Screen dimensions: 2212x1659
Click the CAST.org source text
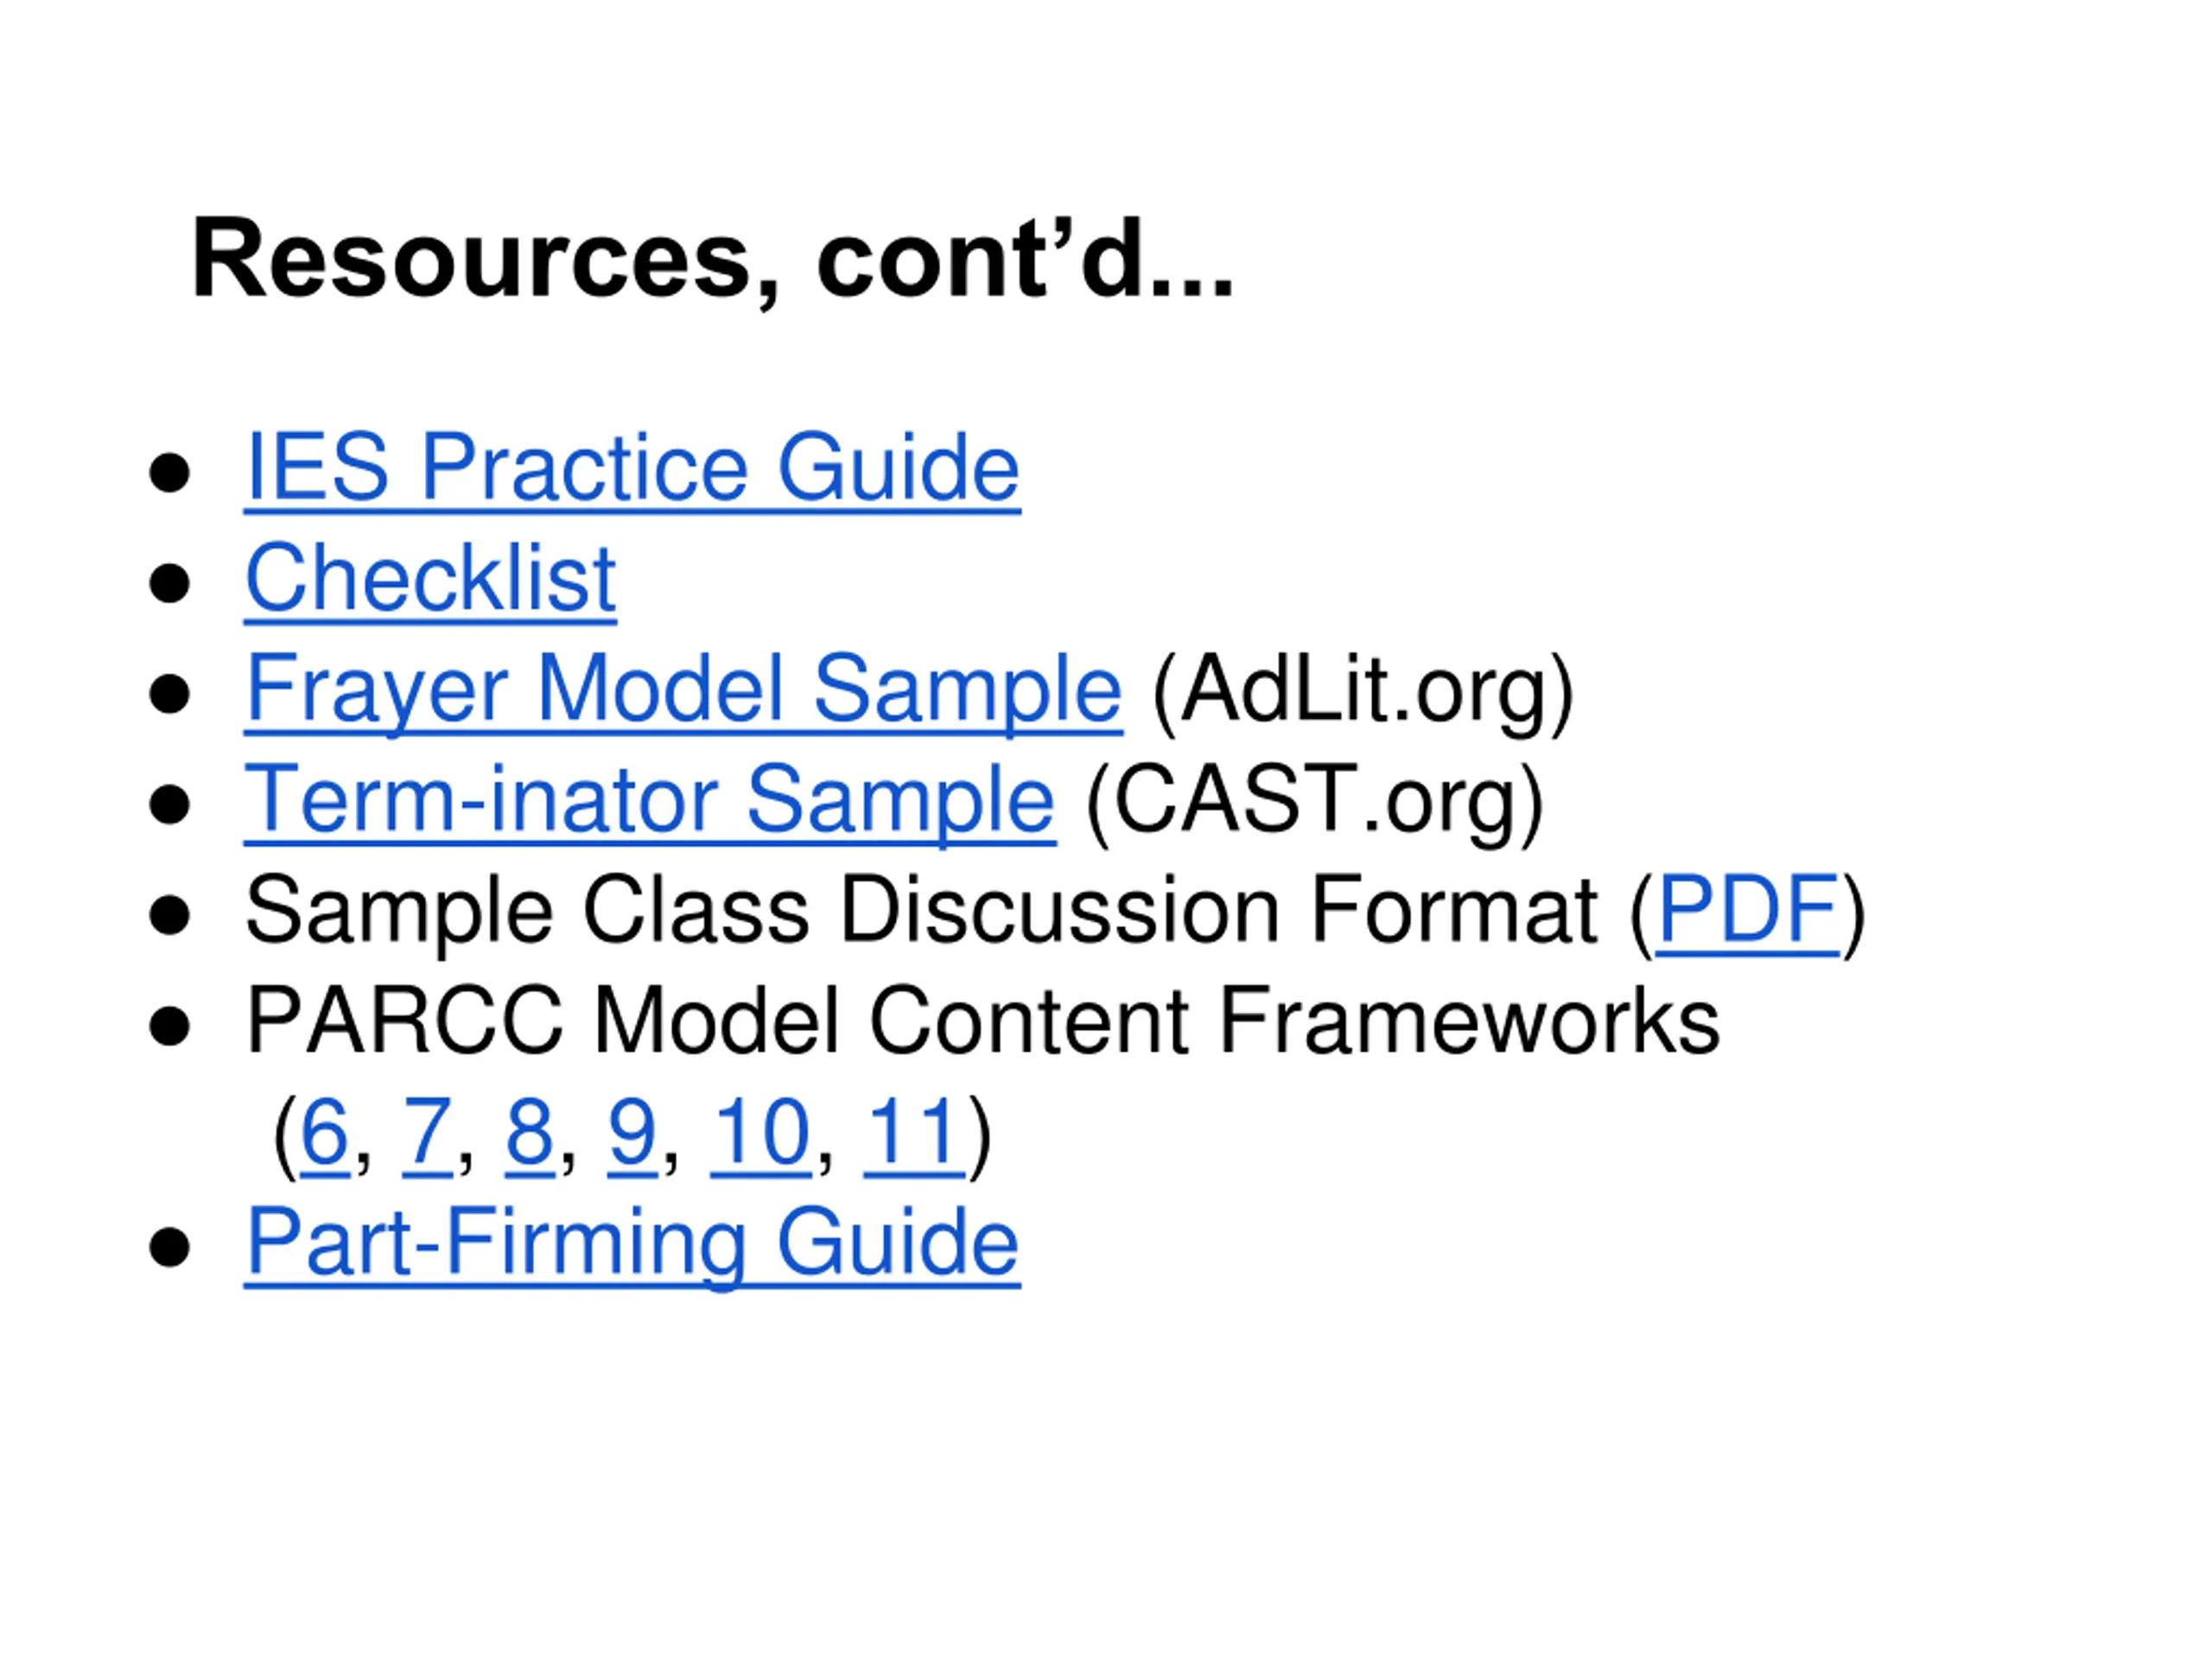point(1315,803)
